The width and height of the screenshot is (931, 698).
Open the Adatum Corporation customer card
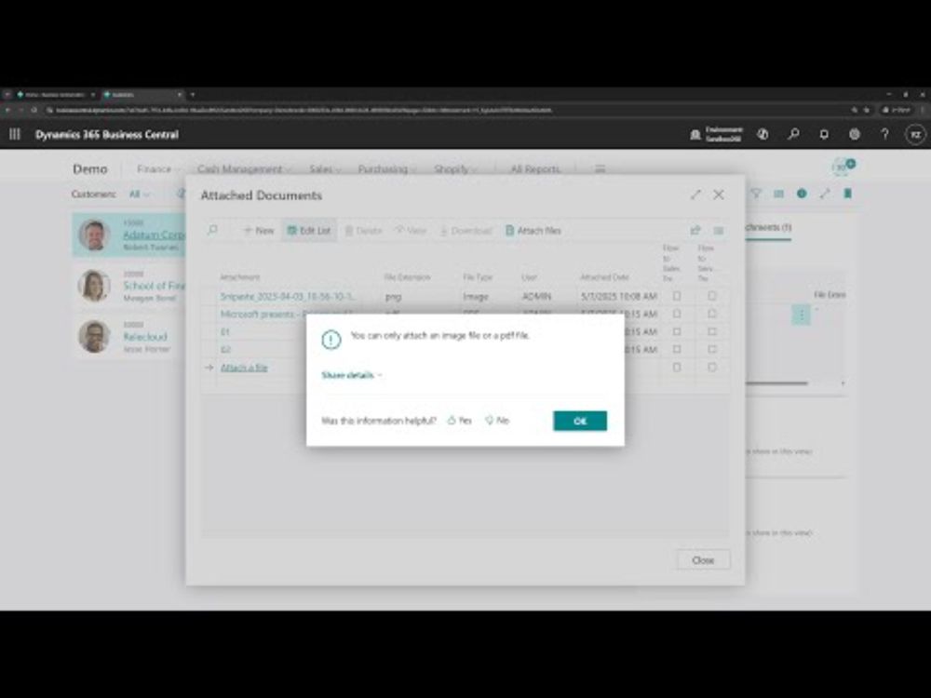154,235
